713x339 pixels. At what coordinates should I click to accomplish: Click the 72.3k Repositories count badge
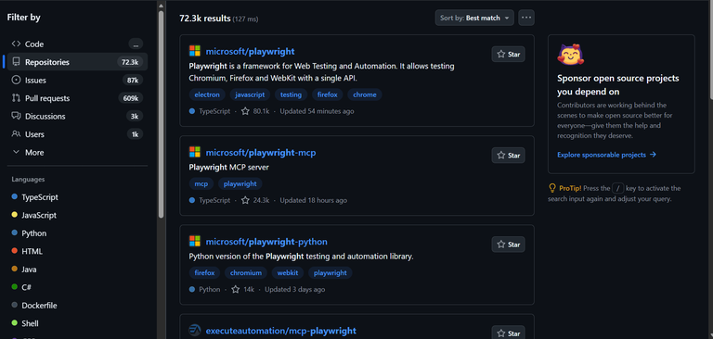click(130, 62)
